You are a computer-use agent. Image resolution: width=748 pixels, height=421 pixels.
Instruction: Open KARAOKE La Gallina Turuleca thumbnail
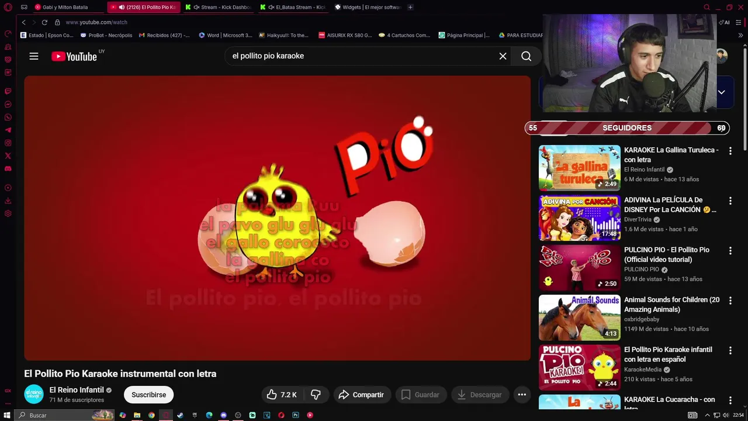point(579,168)
